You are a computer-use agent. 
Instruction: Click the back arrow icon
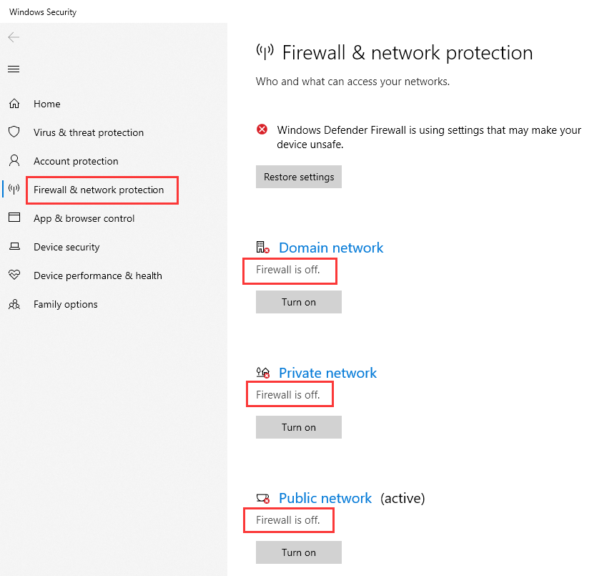pyautogui.click(x=14, y=37)
